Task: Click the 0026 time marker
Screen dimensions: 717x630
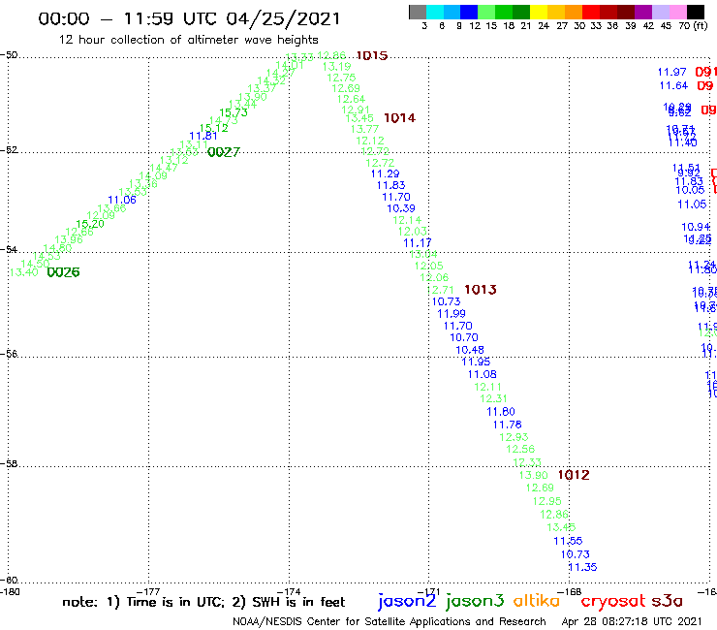Action: 63,272
